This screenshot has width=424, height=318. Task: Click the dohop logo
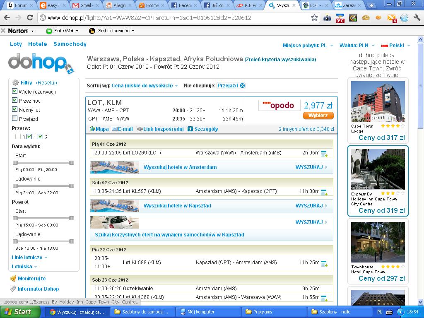pyautogui.click(x=41, y=64)
